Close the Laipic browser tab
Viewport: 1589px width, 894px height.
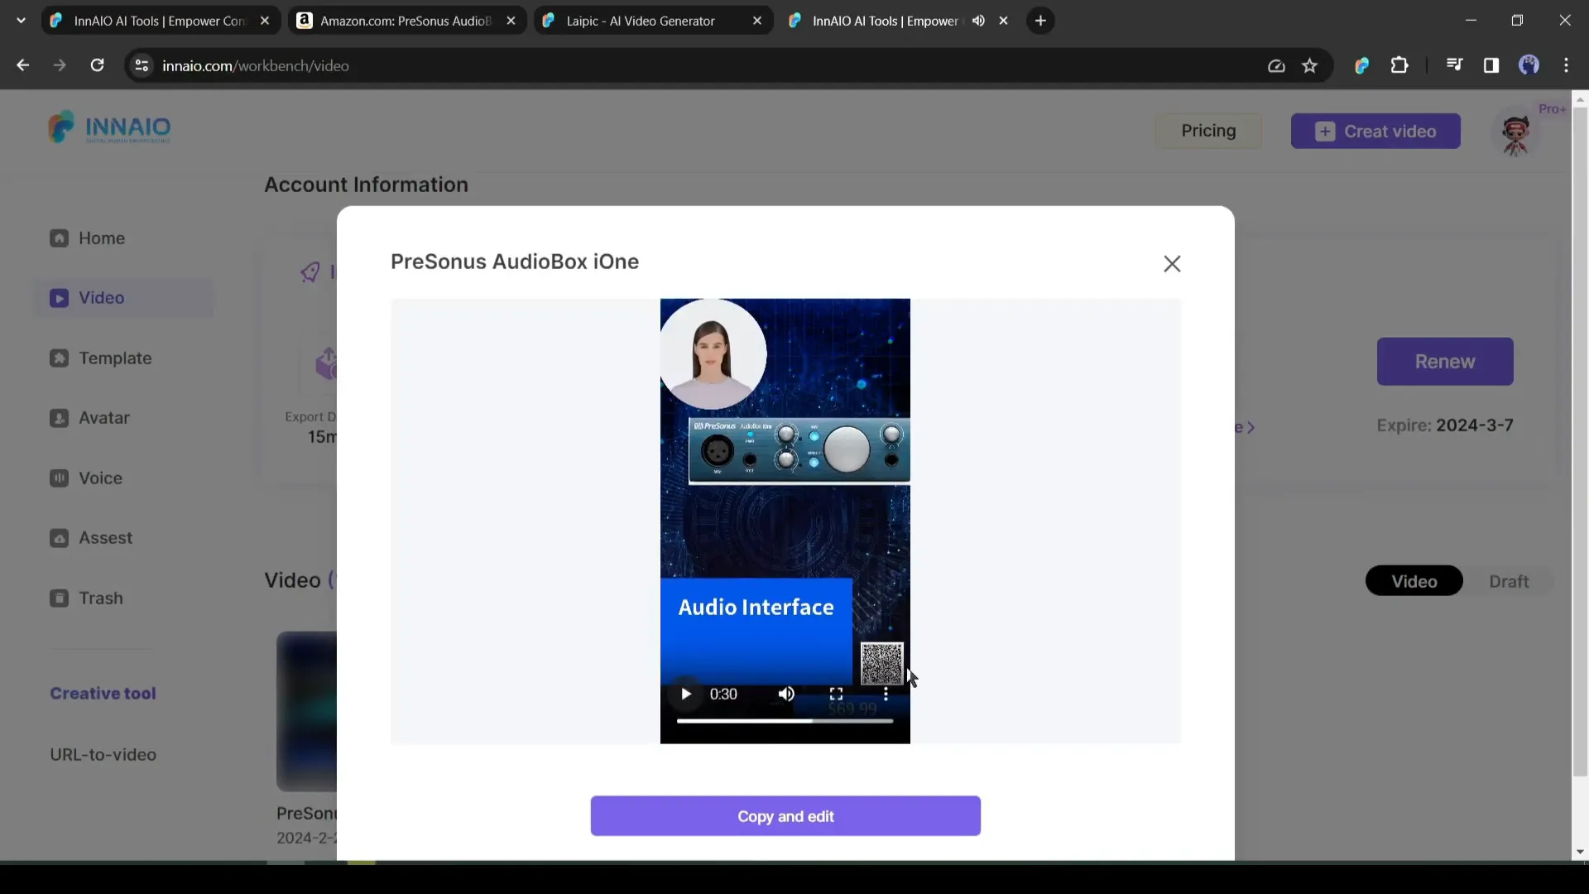click(757, 21)
